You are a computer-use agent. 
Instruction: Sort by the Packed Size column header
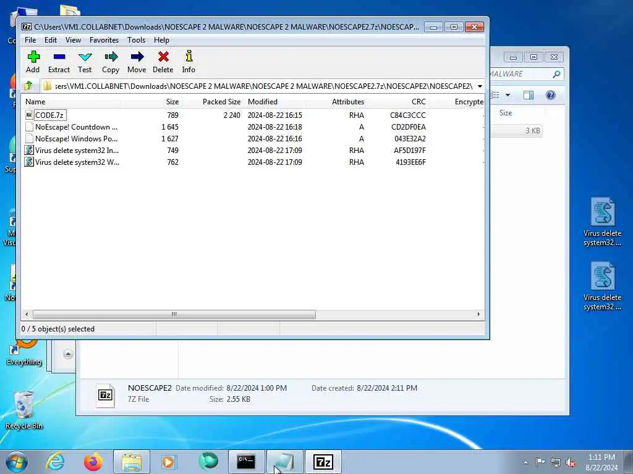[x=213, y=102]
